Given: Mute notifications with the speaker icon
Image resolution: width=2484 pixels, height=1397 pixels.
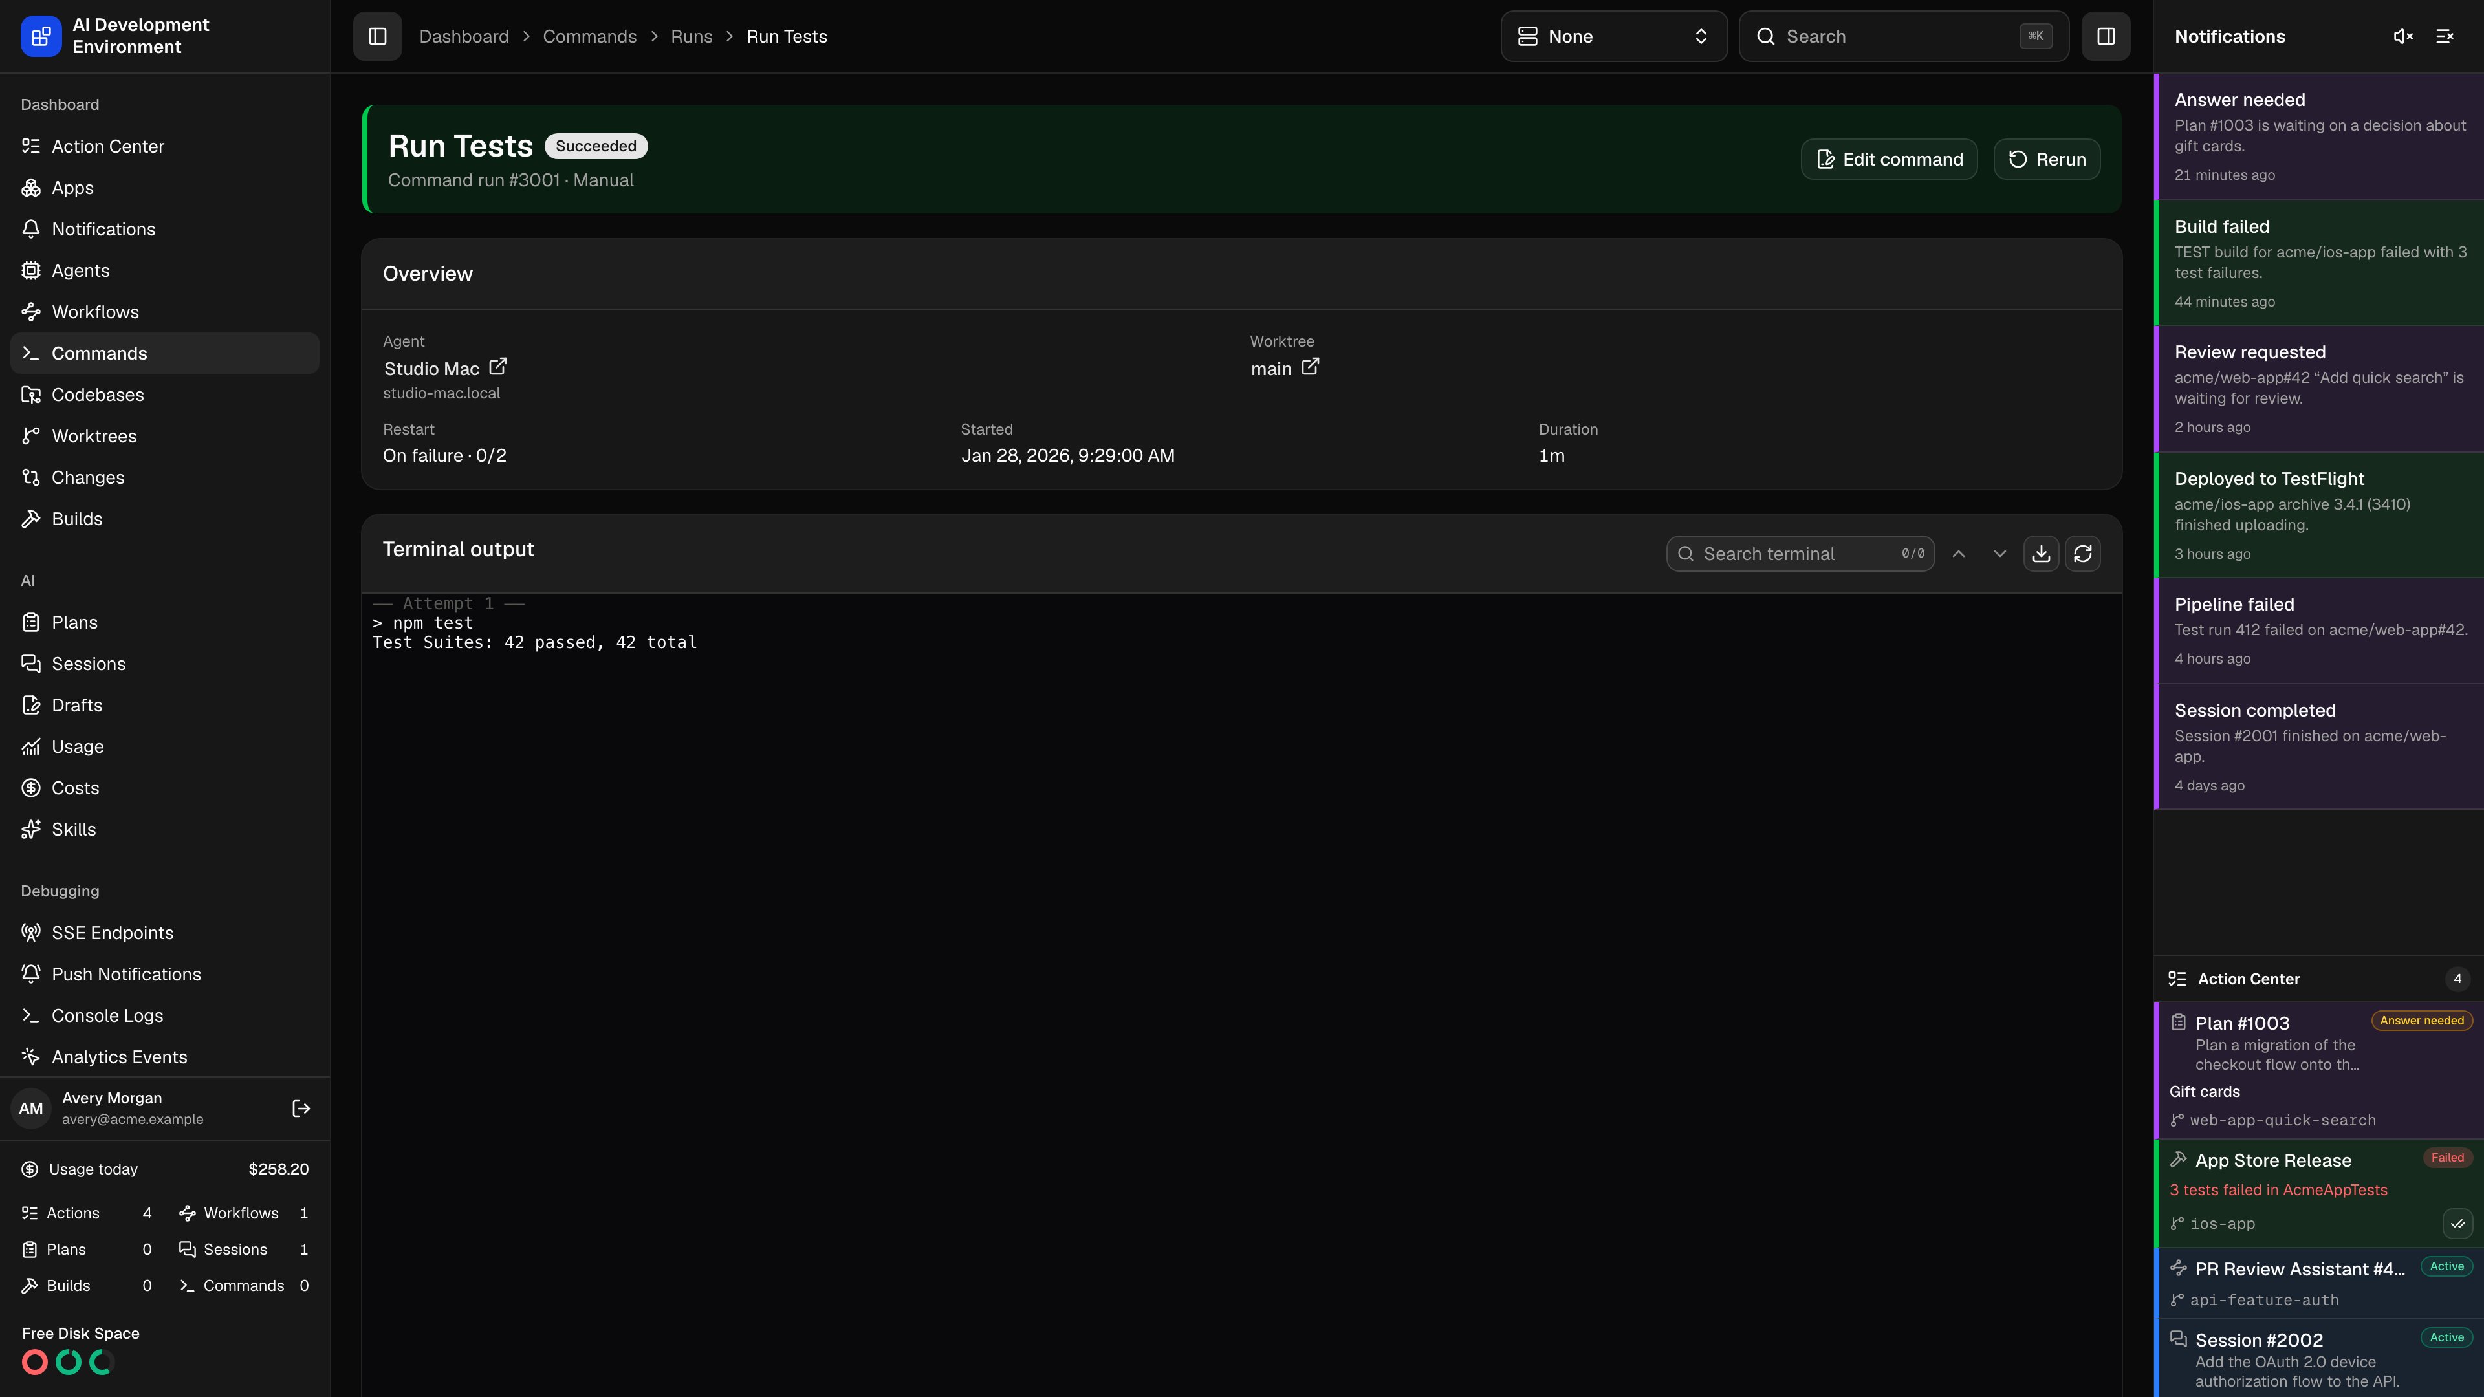Looking at the screenshot, I should pos(2403,37).
